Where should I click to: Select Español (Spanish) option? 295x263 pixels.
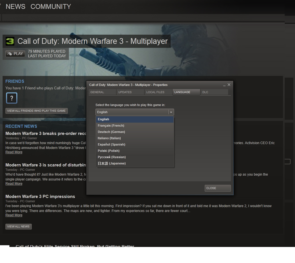135,145
